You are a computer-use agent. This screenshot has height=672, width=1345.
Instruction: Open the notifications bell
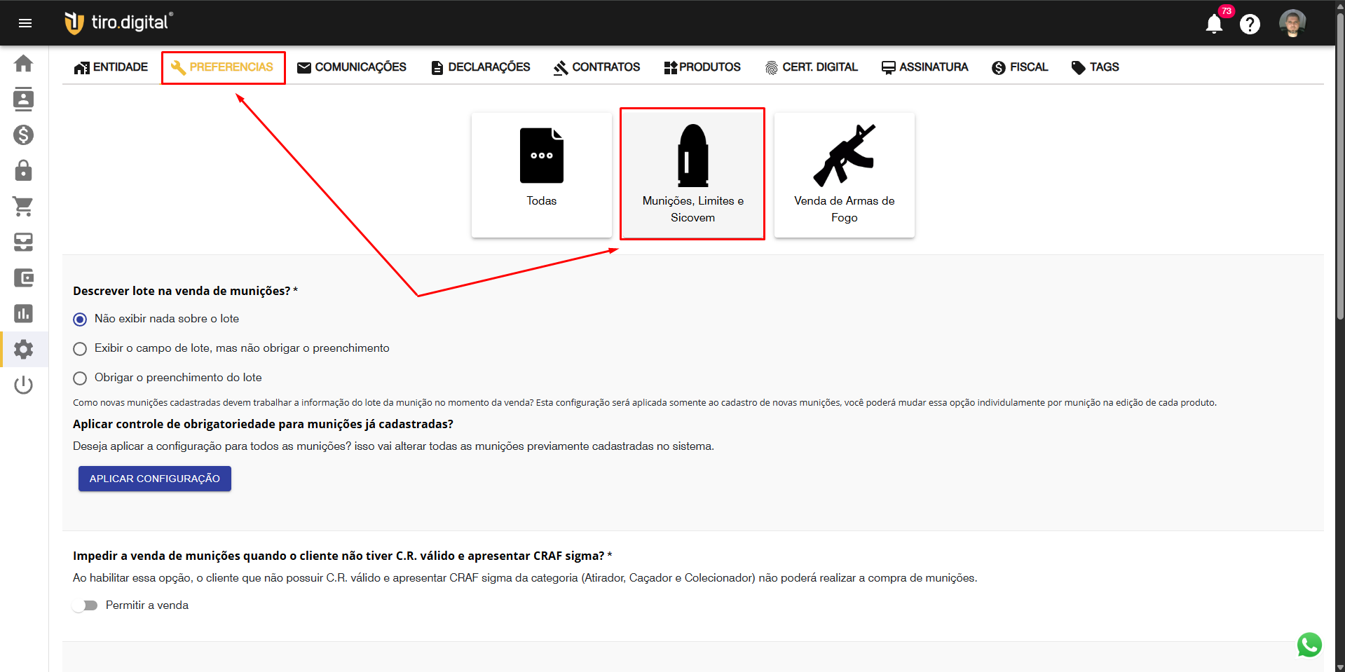pyautogui.click(x=1214, y=25)
